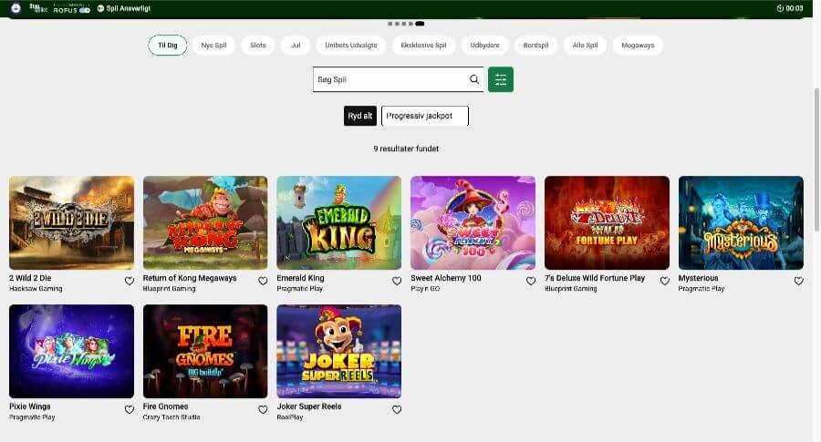Open the Udbydere category tab
This screenshot has height=442, width=821.
(485, 46)
